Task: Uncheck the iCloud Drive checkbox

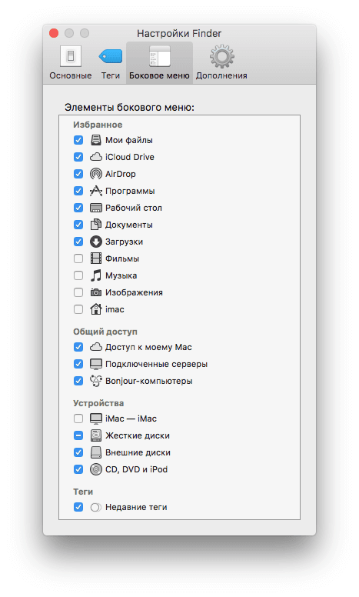Action: tap(78, 157)
